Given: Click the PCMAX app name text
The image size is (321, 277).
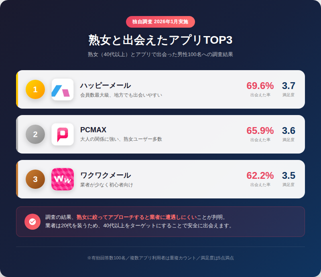Looking at the screenshot, I should (x=93, y=130).
